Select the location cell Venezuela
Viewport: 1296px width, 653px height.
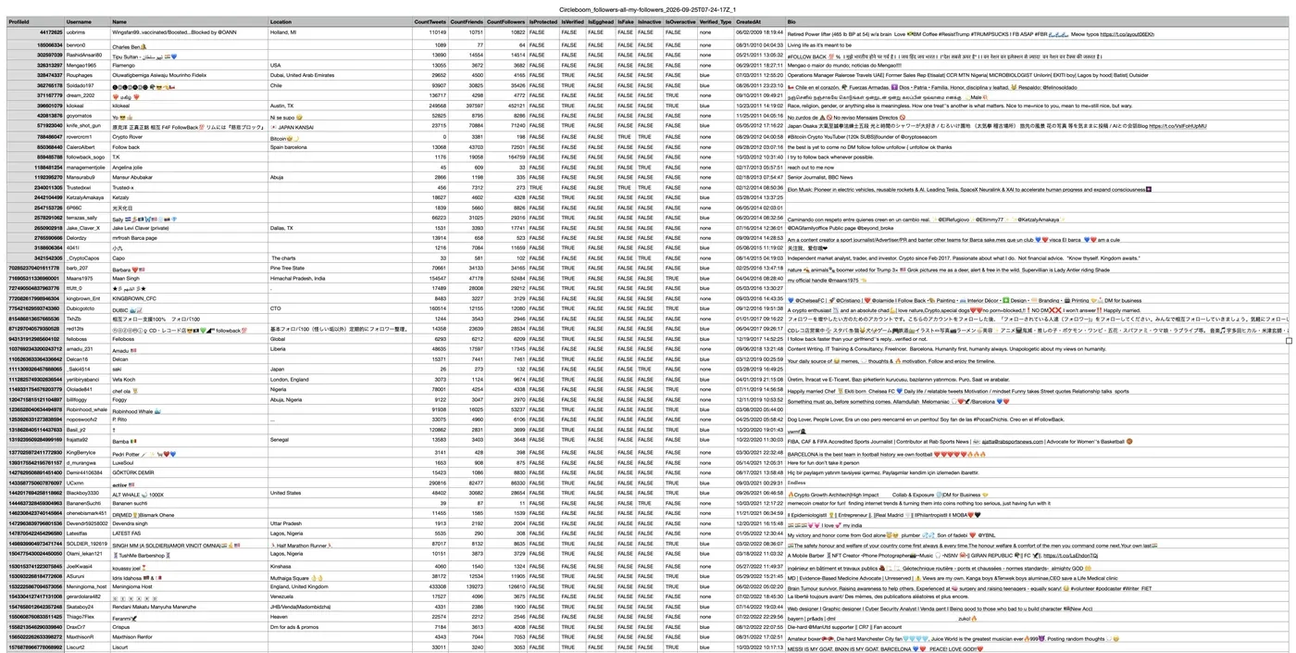pos(282,596)
